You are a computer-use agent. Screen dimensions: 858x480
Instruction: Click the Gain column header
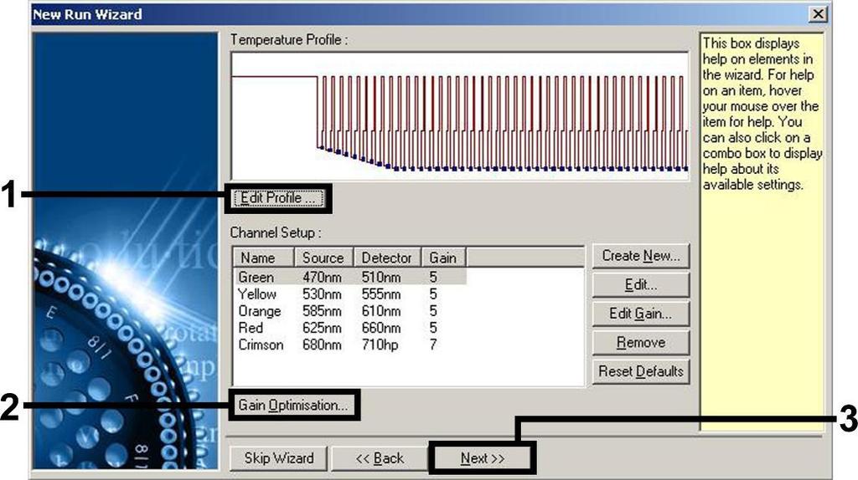point(444,258)
